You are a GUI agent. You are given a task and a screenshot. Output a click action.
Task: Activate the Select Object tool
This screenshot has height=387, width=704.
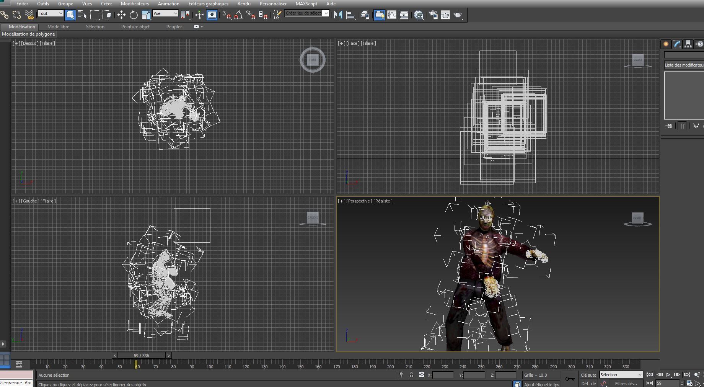(x=70, y=15)
